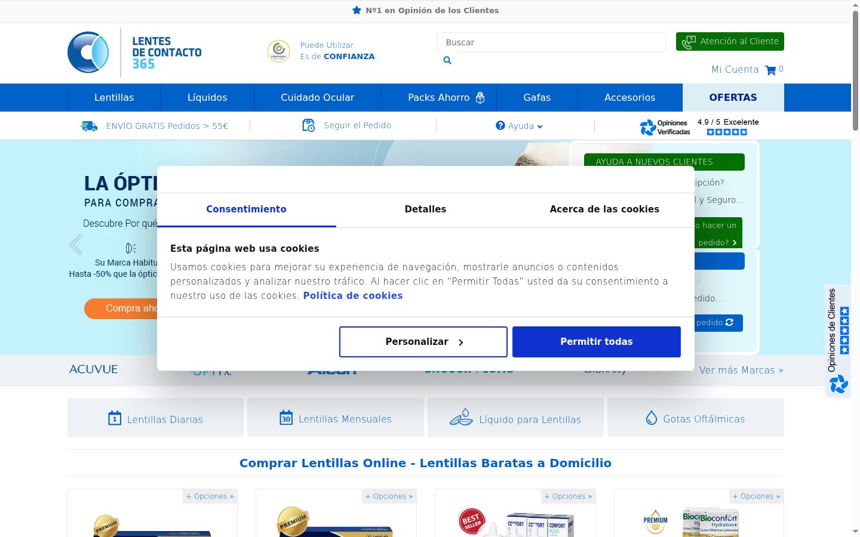Open the Lentillas menu

(114, 98)
